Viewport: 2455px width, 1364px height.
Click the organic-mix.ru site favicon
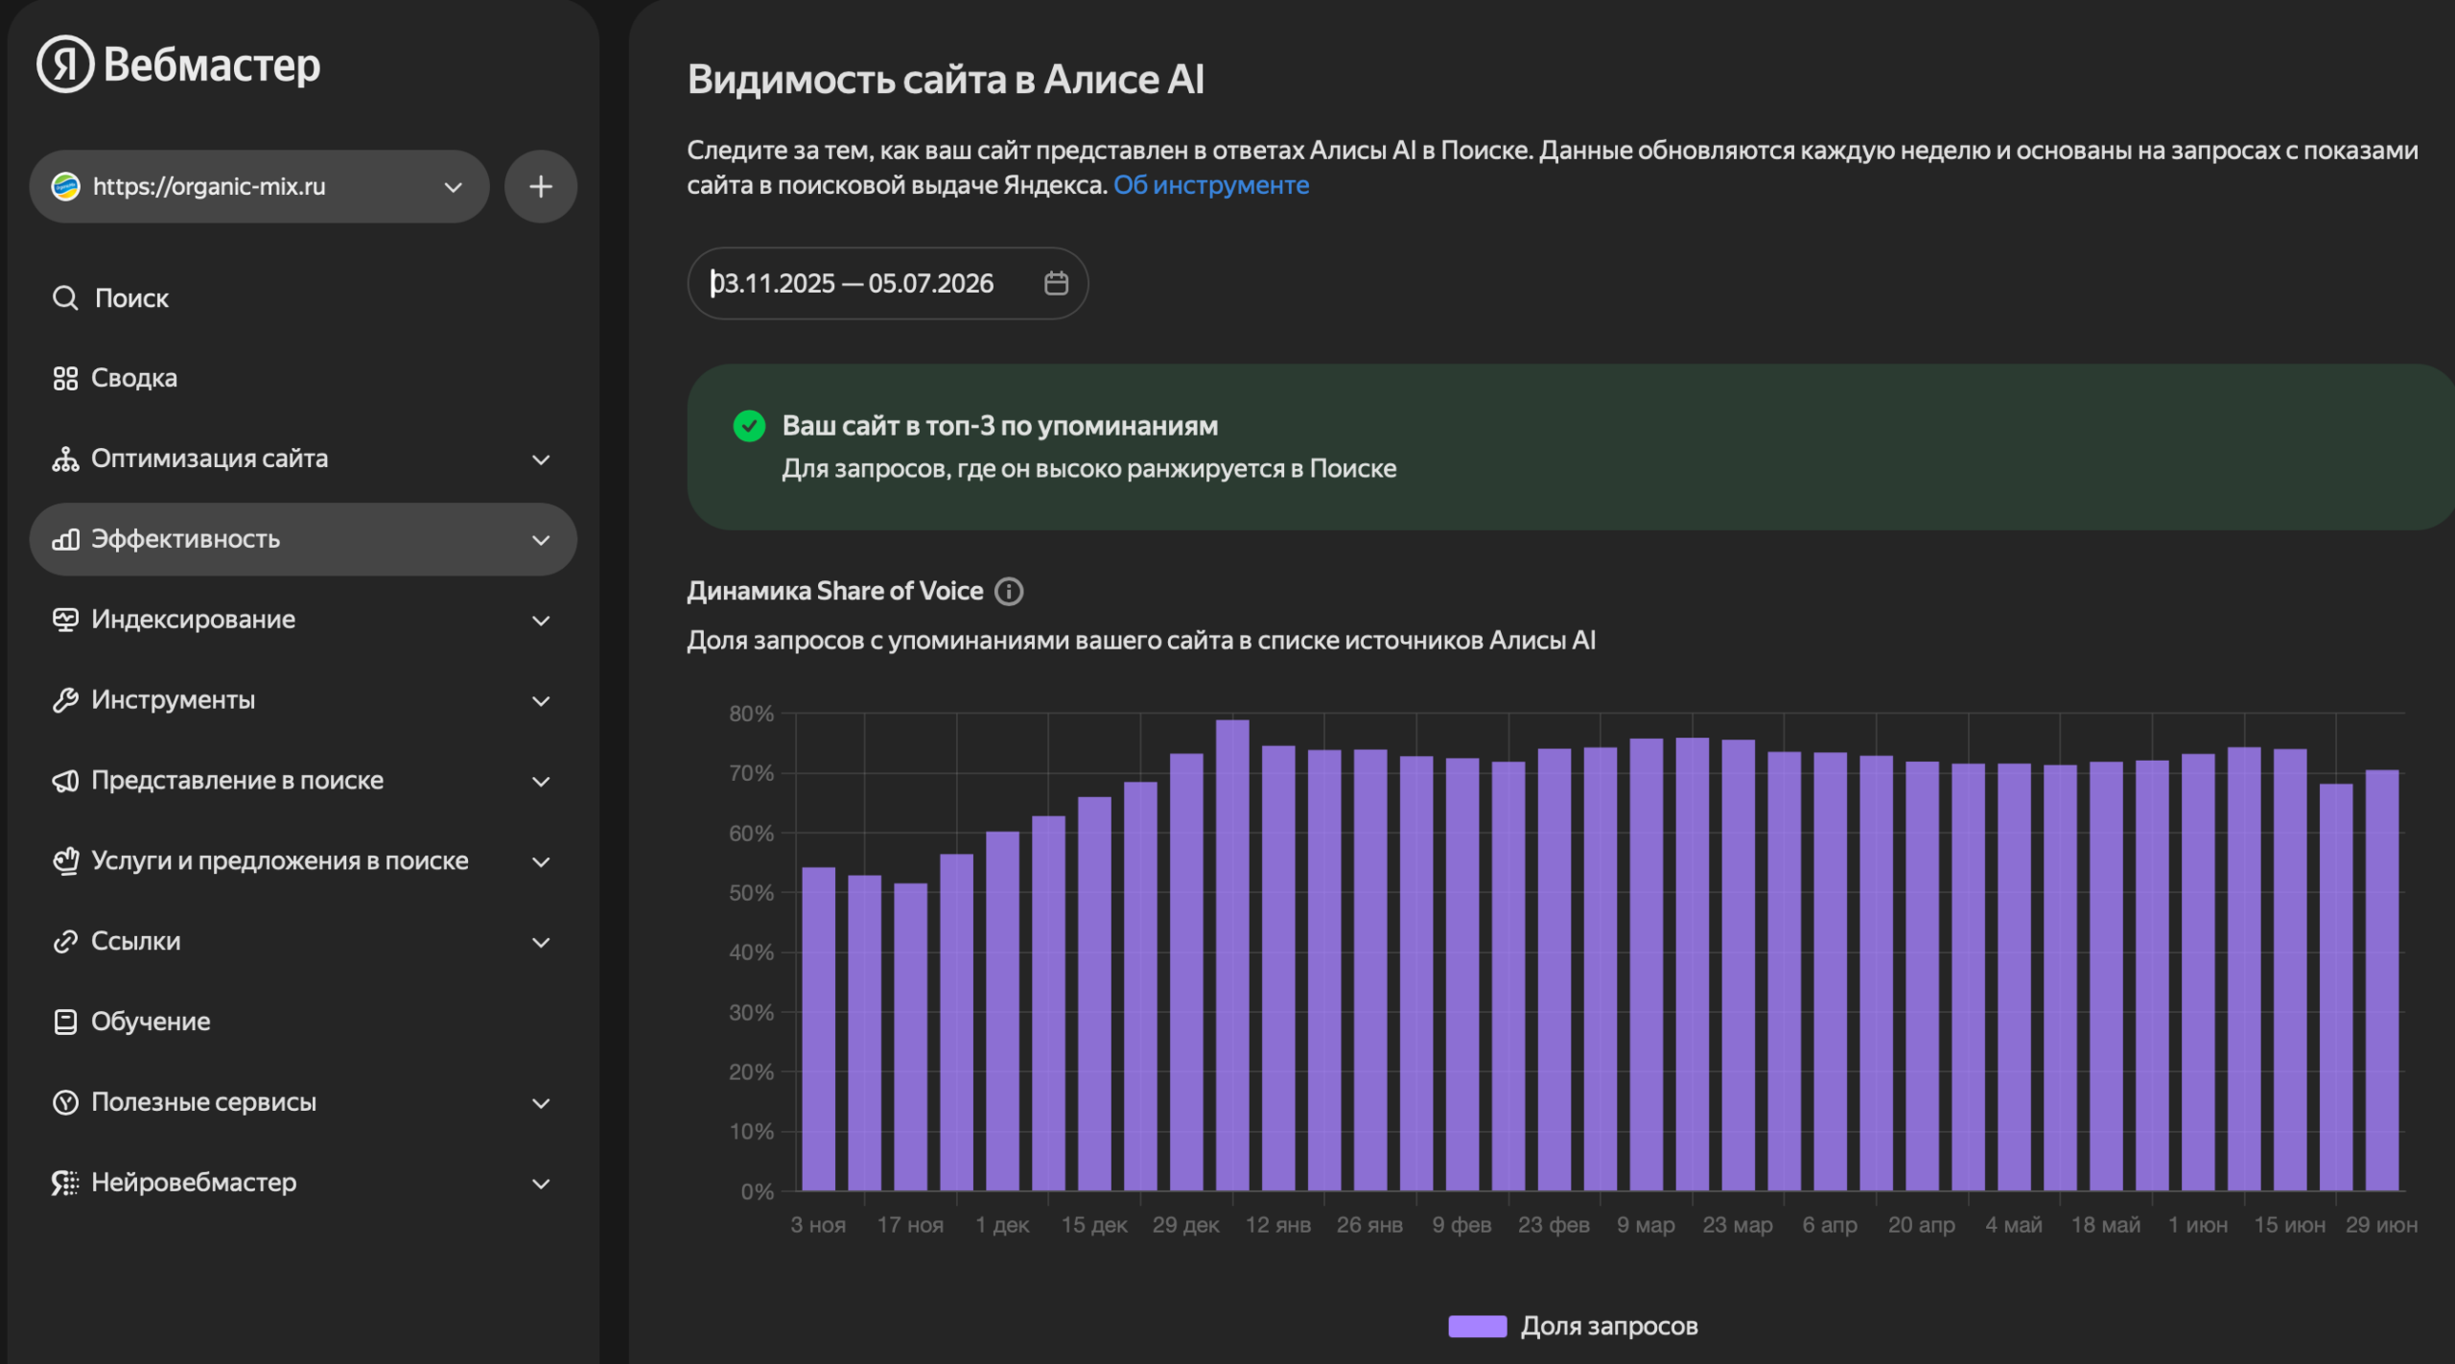(x=65, y=186)
